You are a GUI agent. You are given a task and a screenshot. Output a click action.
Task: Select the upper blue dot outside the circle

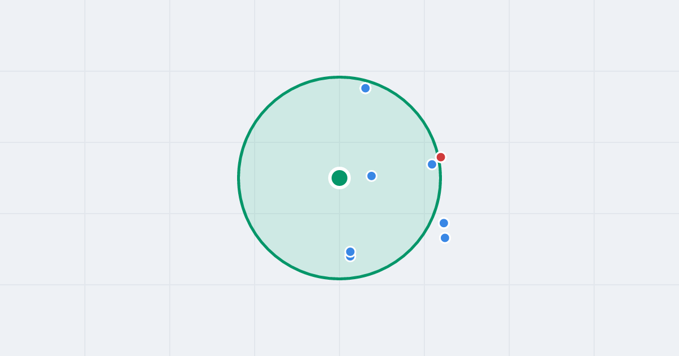point(444,223)
